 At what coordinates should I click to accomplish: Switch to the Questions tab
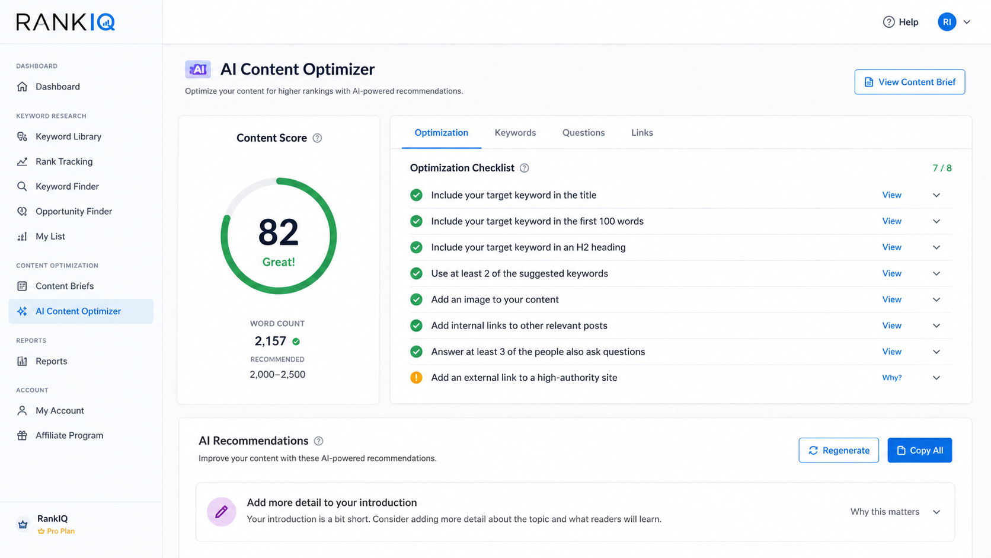tap(583, 133)
